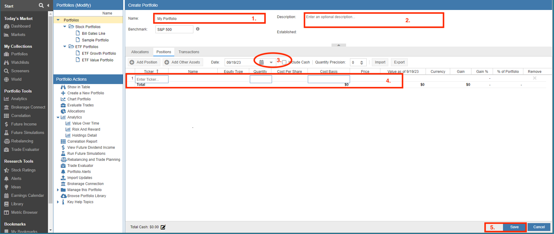Click the Add Position button

(144, 62)
